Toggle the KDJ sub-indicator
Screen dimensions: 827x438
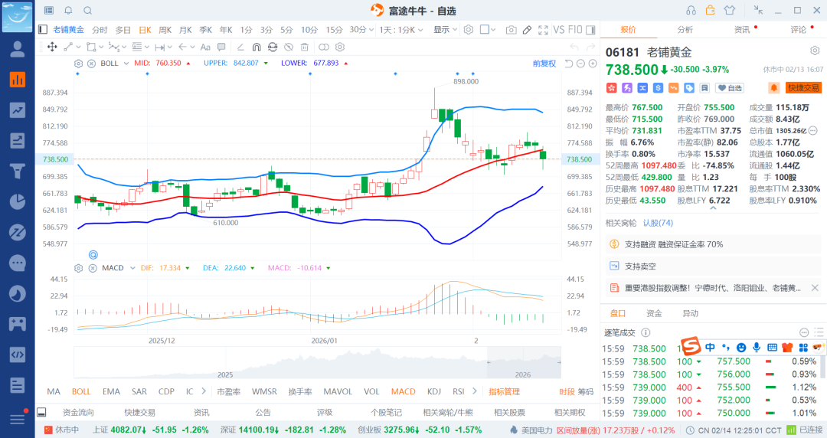click(434, 391)
